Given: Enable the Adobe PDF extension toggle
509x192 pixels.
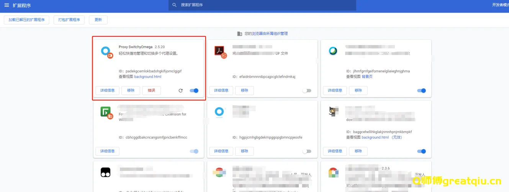Looking at the screenshot, I should [307, 91].
